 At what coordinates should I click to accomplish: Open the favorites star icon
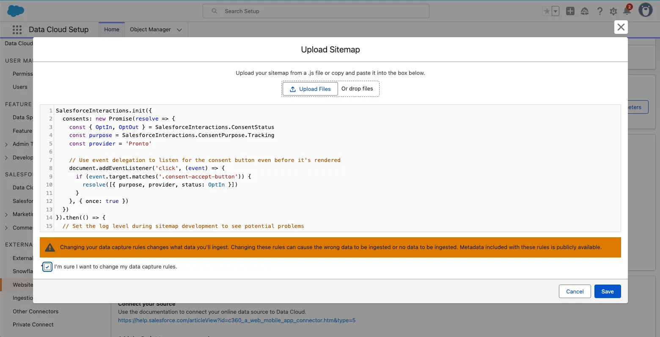(547, 11)
